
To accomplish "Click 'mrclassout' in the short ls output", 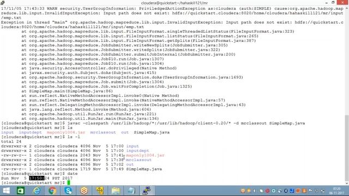I will tap(103, 132).
